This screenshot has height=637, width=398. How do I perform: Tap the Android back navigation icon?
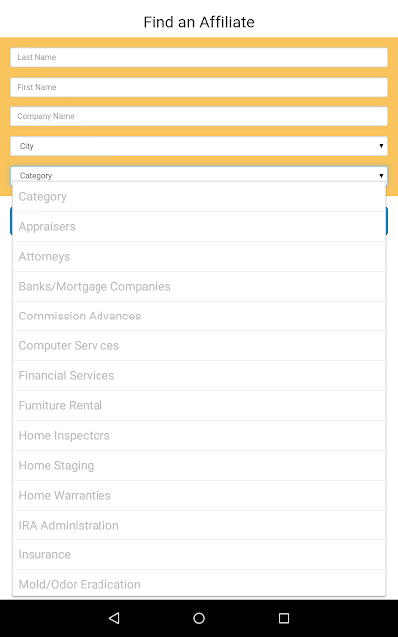115,618
